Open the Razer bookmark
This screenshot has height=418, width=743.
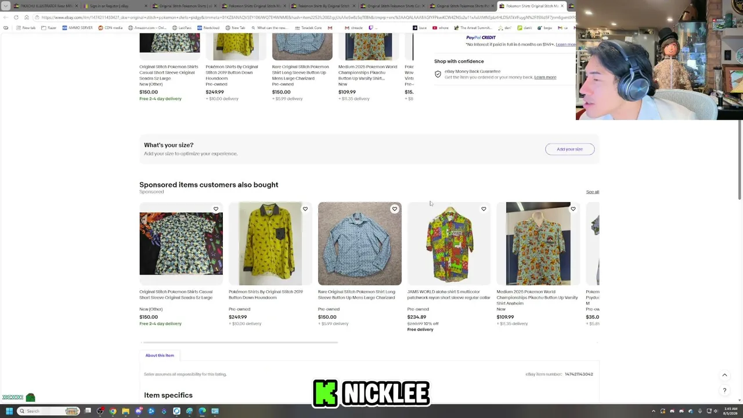tap(49, 28)
